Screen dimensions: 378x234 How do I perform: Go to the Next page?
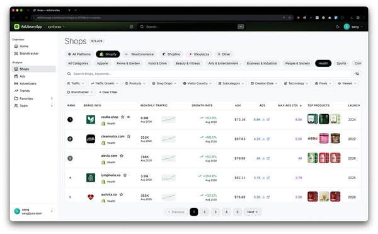[x=253, y=212]
